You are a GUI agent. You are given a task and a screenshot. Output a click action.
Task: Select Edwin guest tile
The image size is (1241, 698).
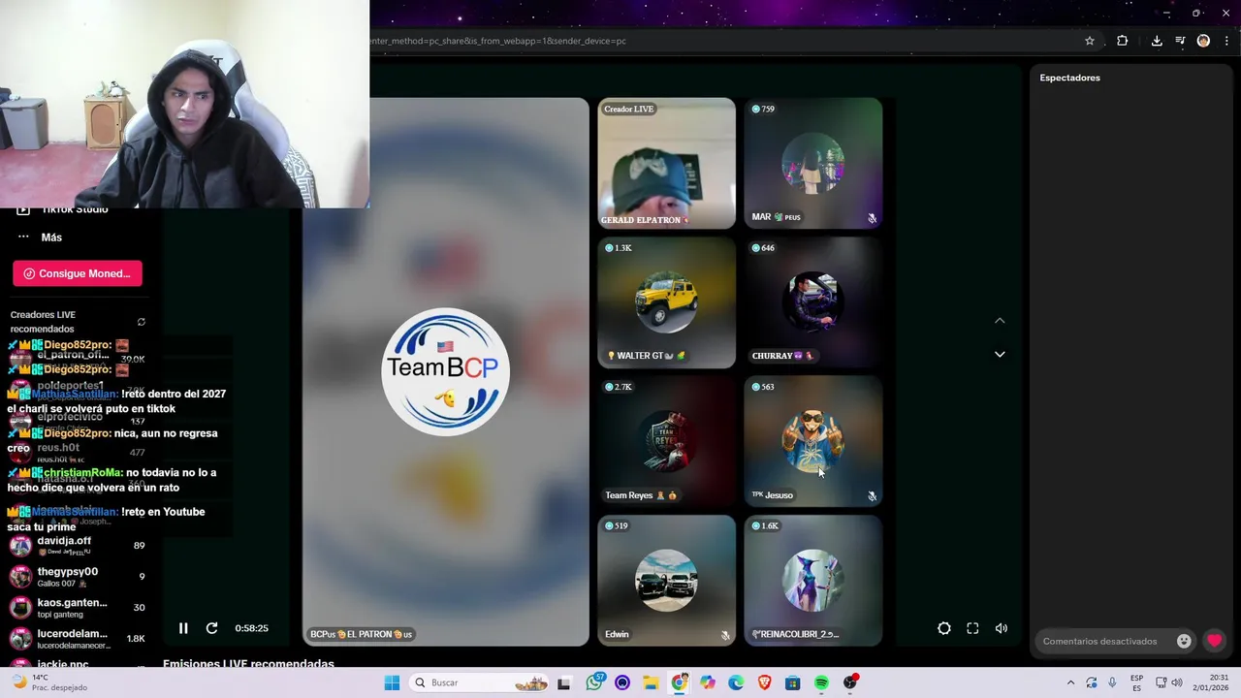[666, 581]
